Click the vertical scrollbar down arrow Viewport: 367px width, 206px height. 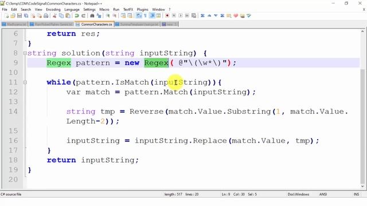[362, 187]
